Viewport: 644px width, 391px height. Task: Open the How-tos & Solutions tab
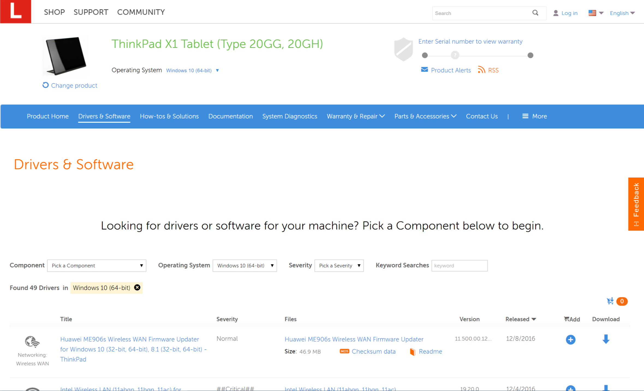169,116
